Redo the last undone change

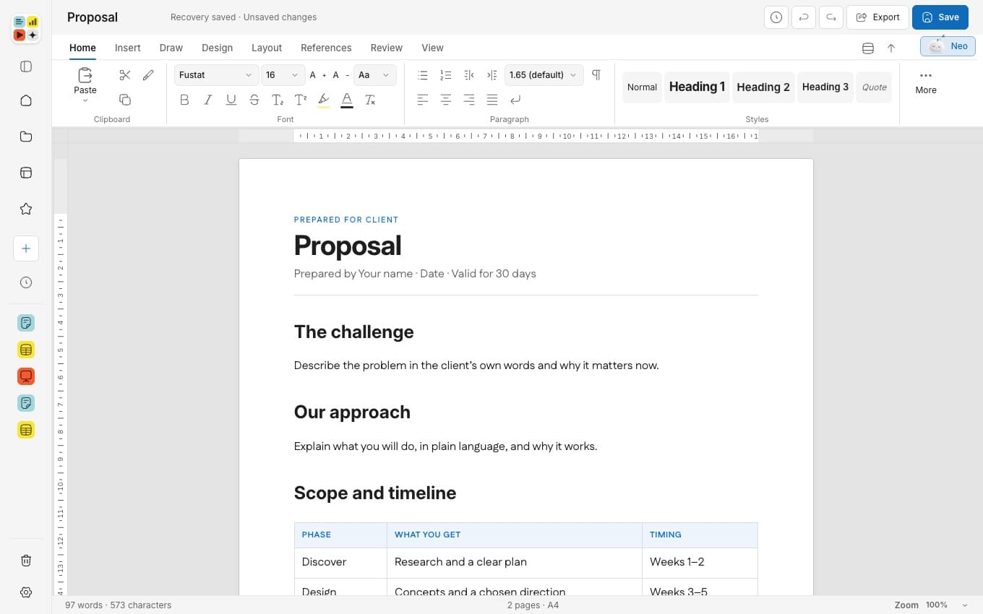(x=831, y=17)
